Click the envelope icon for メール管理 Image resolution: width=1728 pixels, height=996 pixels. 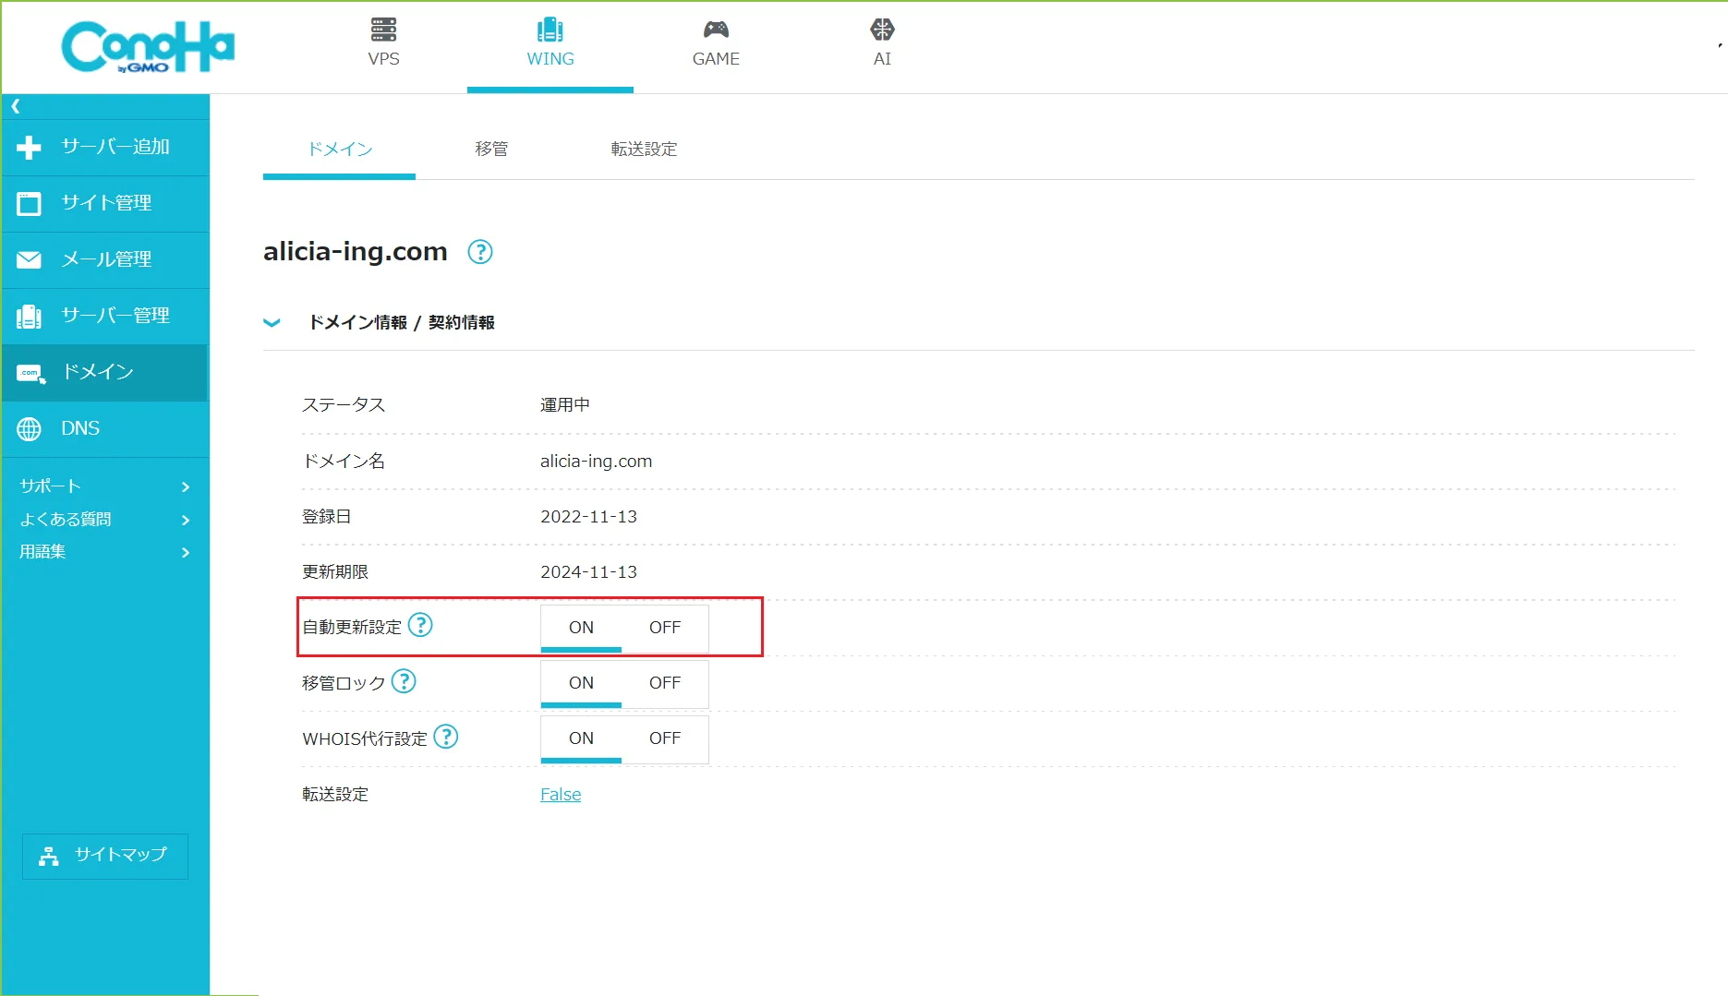coord(30,259)
